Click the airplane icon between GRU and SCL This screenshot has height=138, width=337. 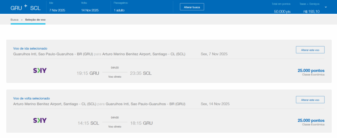[x=26, y=6]
